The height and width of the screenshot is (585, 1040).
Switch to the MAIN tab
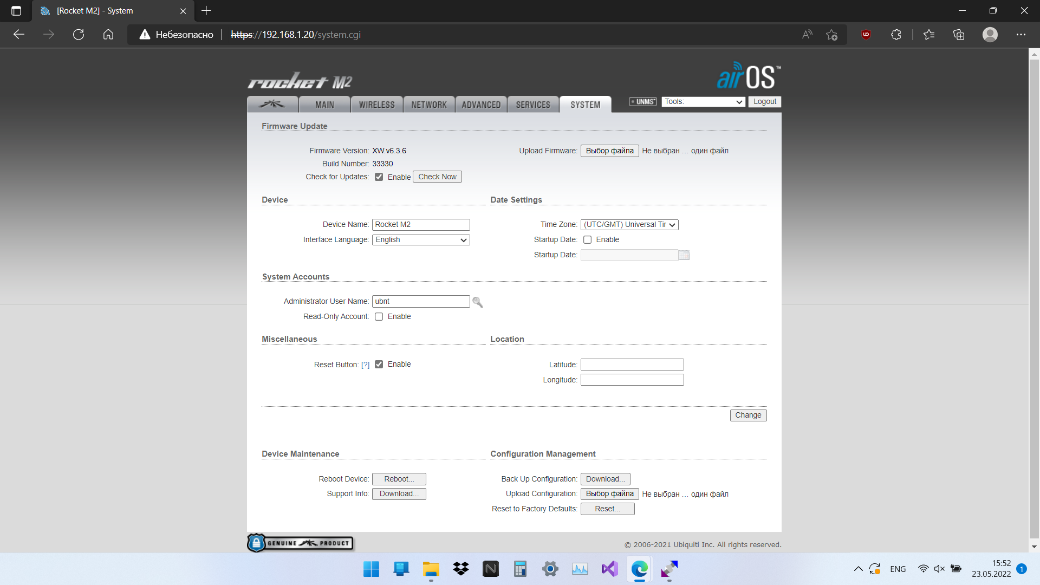click(x=324, y=105)
